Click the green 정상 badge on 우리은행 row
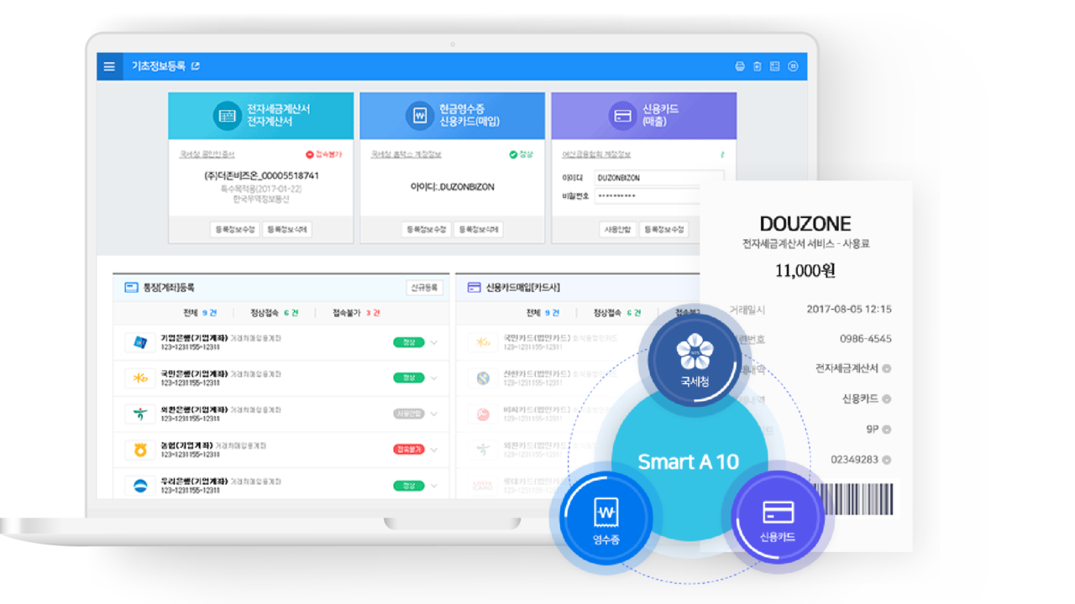Screen dimensions: 1075x604 click(408, 486)
